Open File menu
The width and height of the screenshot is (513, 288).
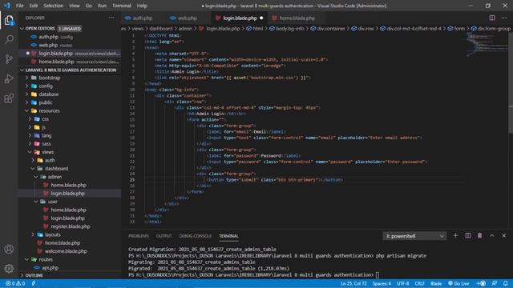coord(19,6)
